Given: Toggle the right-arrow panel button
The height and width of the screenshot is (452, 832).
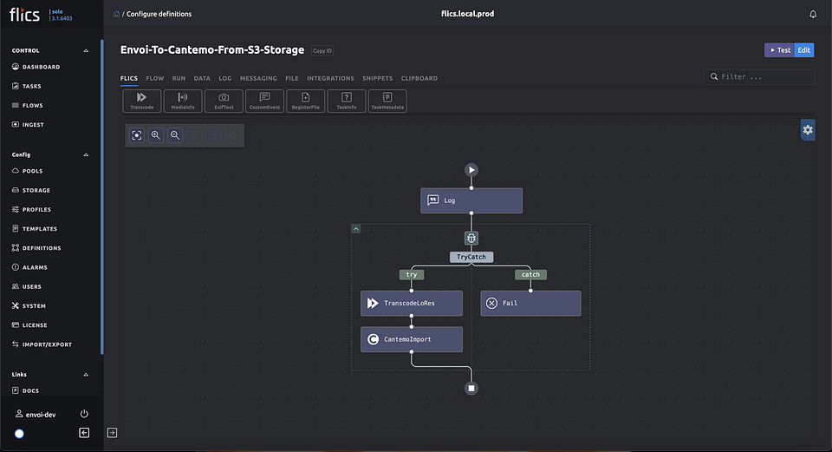Looking at the screenshot, I should [112, 432].
